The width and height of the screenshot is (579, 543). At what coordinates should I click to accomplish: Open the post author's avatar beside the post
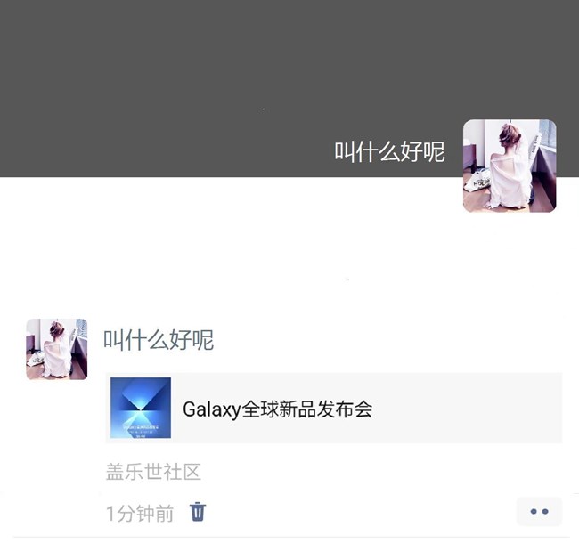click(x=56, y=349)
